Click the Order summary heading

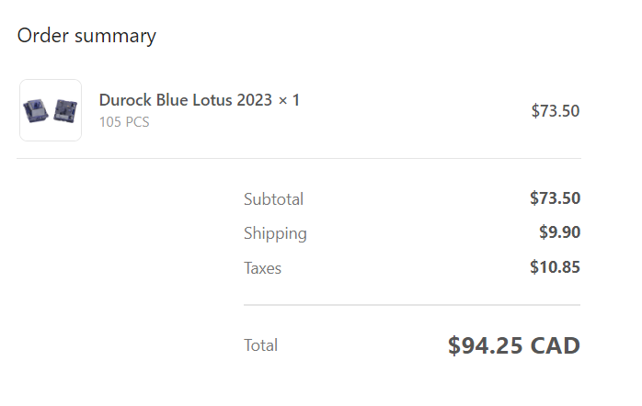(x=86, y=36)
